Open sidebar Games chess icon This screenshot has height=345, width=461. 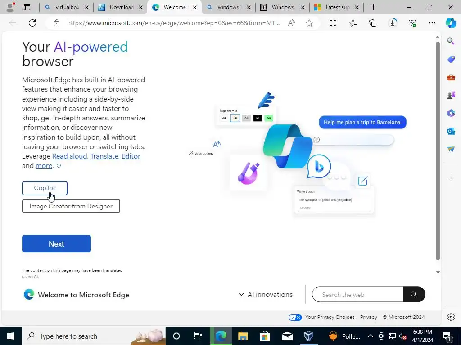[451, 95]
